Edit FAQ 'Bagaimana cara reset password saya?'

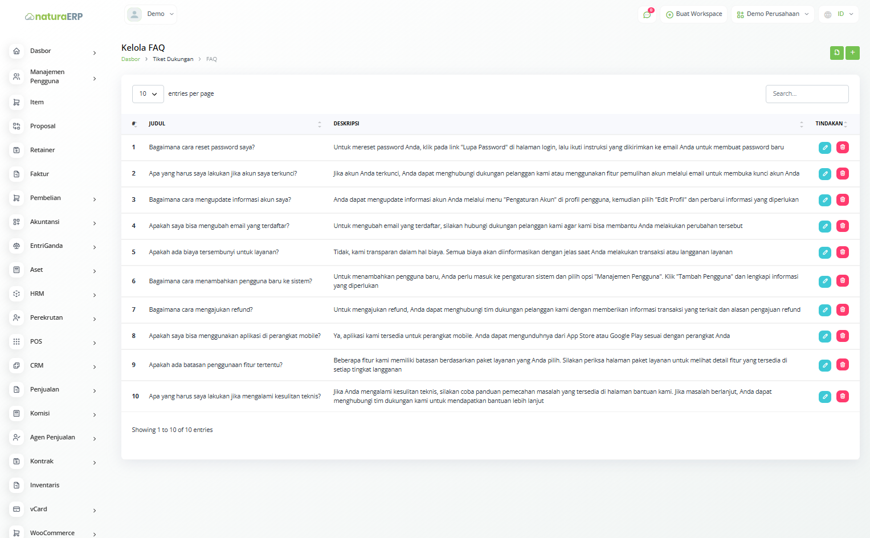(825, 148)
